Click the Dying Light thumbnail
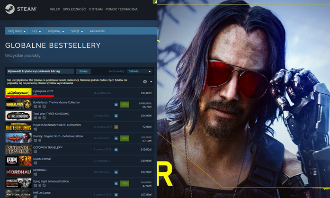The width and height of the screenshot is (330, 198). (x=18, y=183)
